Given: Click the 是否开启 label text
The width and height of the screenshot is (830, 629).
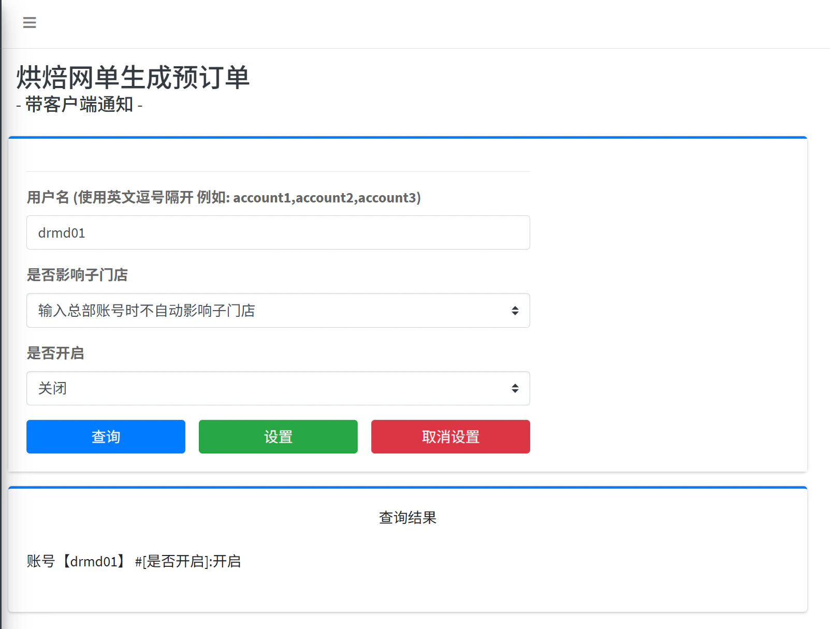Looking at the screenshot, I should click(55, 353).
